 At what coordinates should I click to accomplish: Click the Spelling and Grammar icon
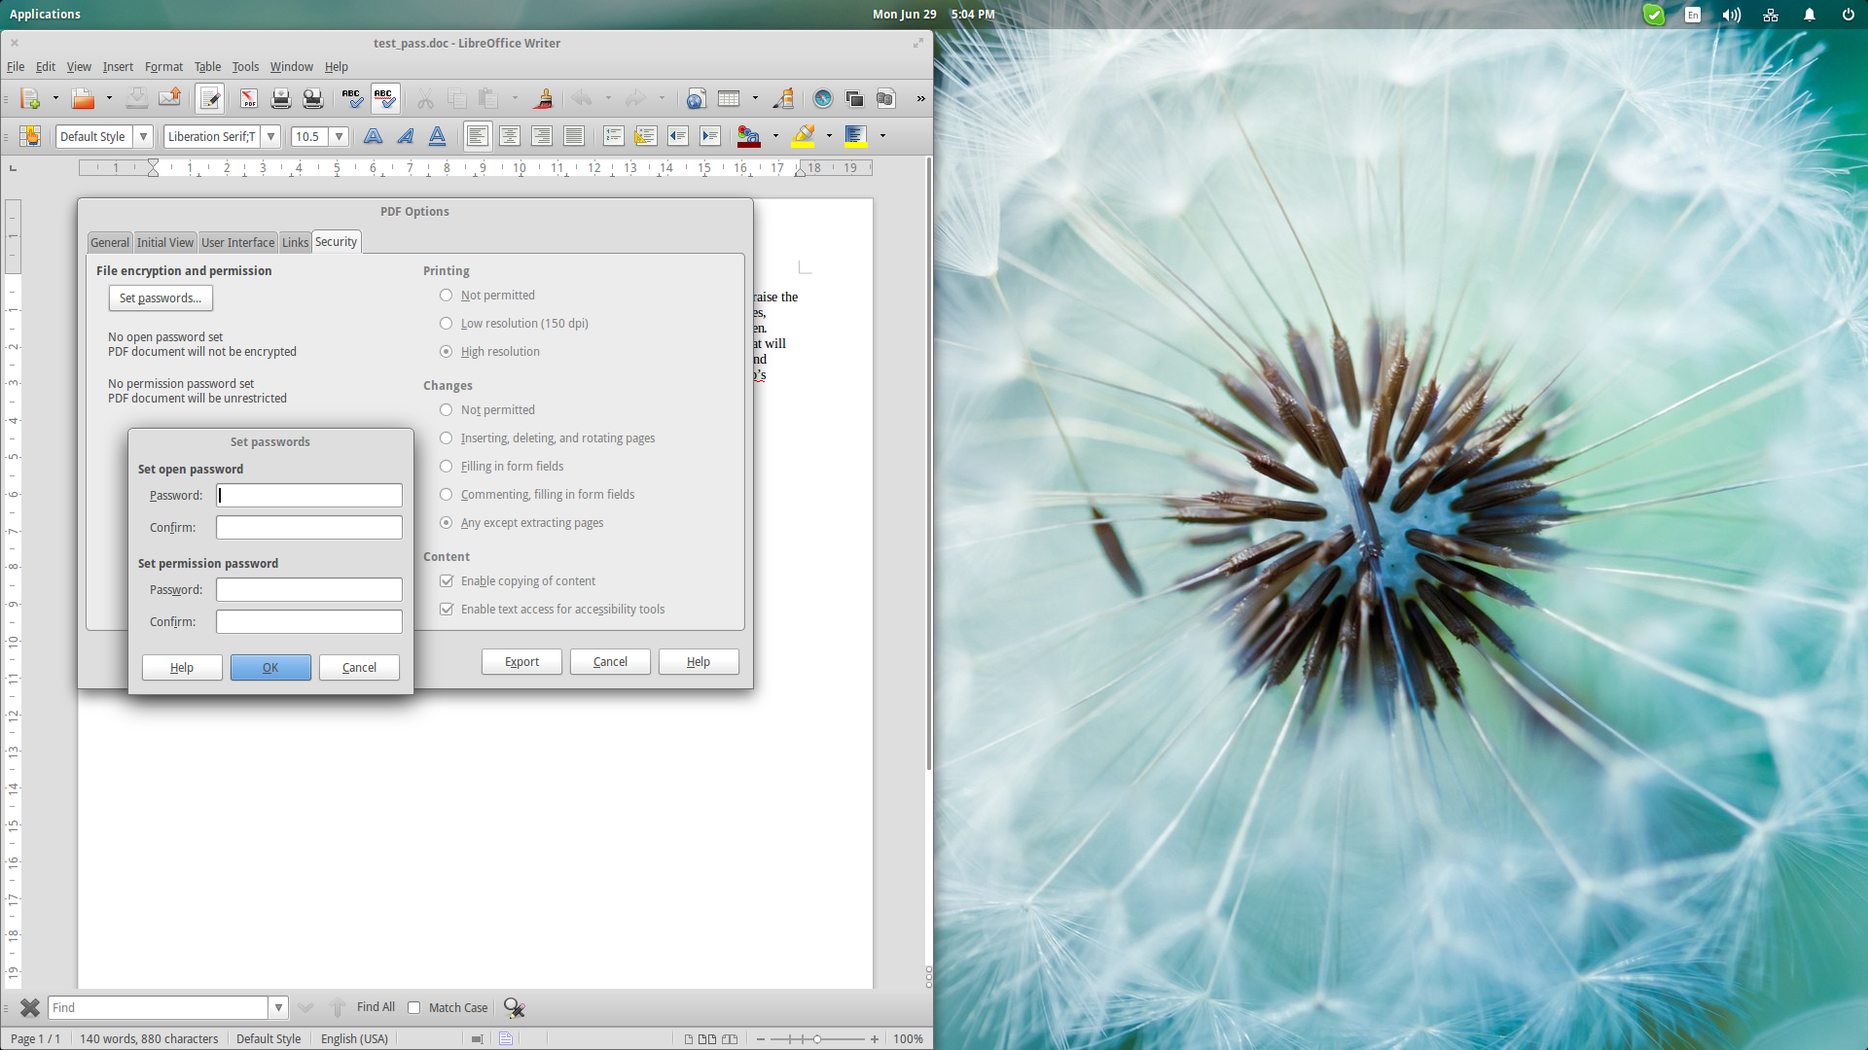click(351, 98)
